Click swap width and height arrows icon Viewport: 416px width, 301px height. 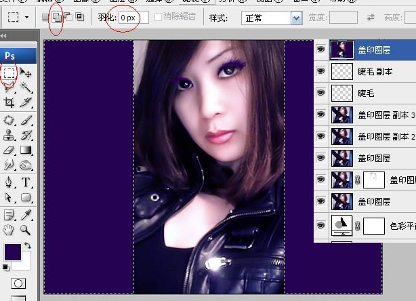click(371, 18)
